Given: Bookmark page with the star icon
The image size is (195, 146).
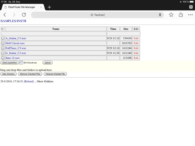Looking at the screenshot, I should (x=171, y=15).
